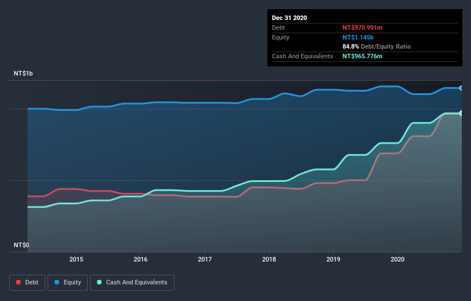Click the Equity row label in tooltip
Screen dimensions: 471x301
pos(281,37)
